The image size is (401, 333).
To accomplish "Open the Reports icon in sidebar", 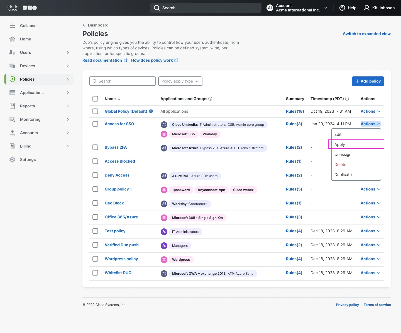I will point(12,106).
